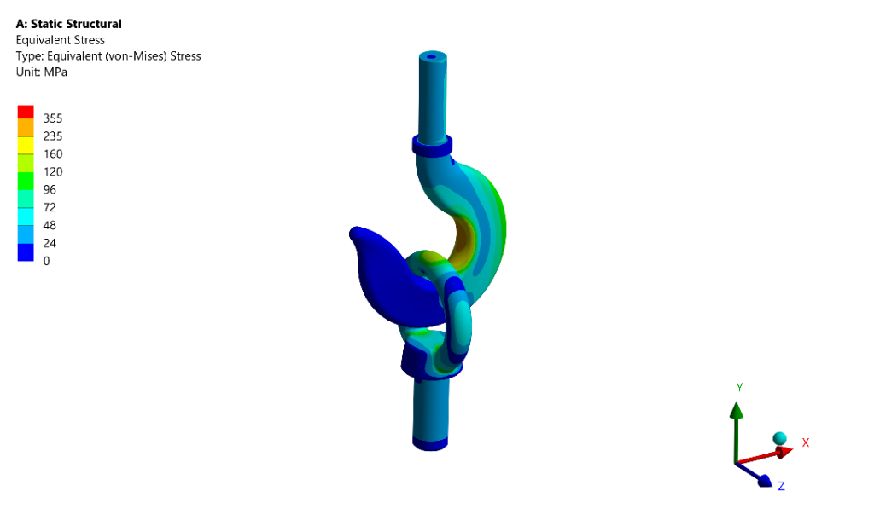
Task: Click the yellow-green legend color band
Action: click(26, 164)
